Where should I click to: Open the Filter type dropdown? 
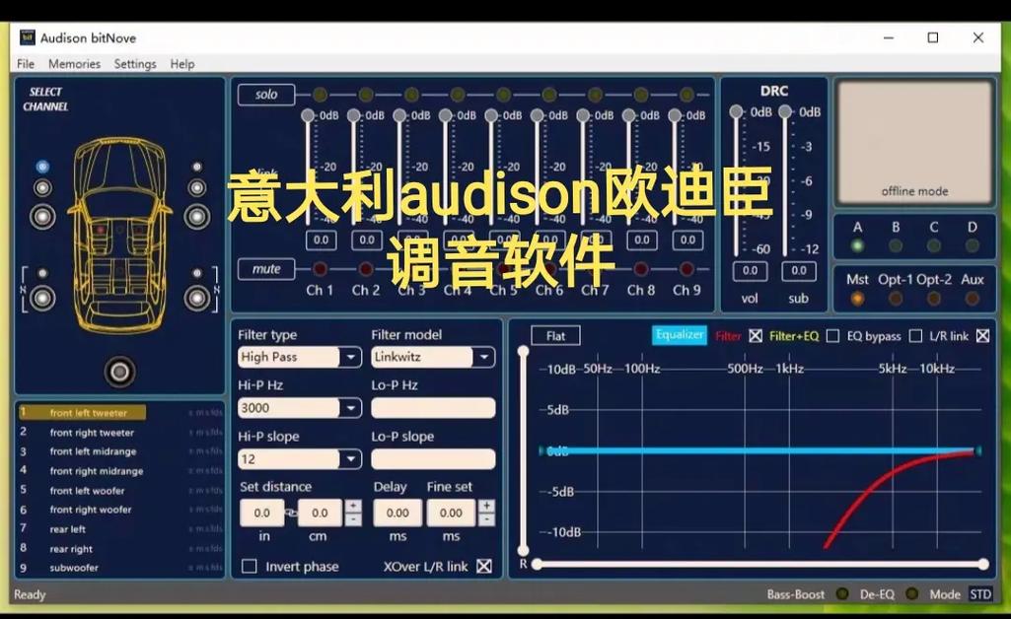click(x=351, y=357)
